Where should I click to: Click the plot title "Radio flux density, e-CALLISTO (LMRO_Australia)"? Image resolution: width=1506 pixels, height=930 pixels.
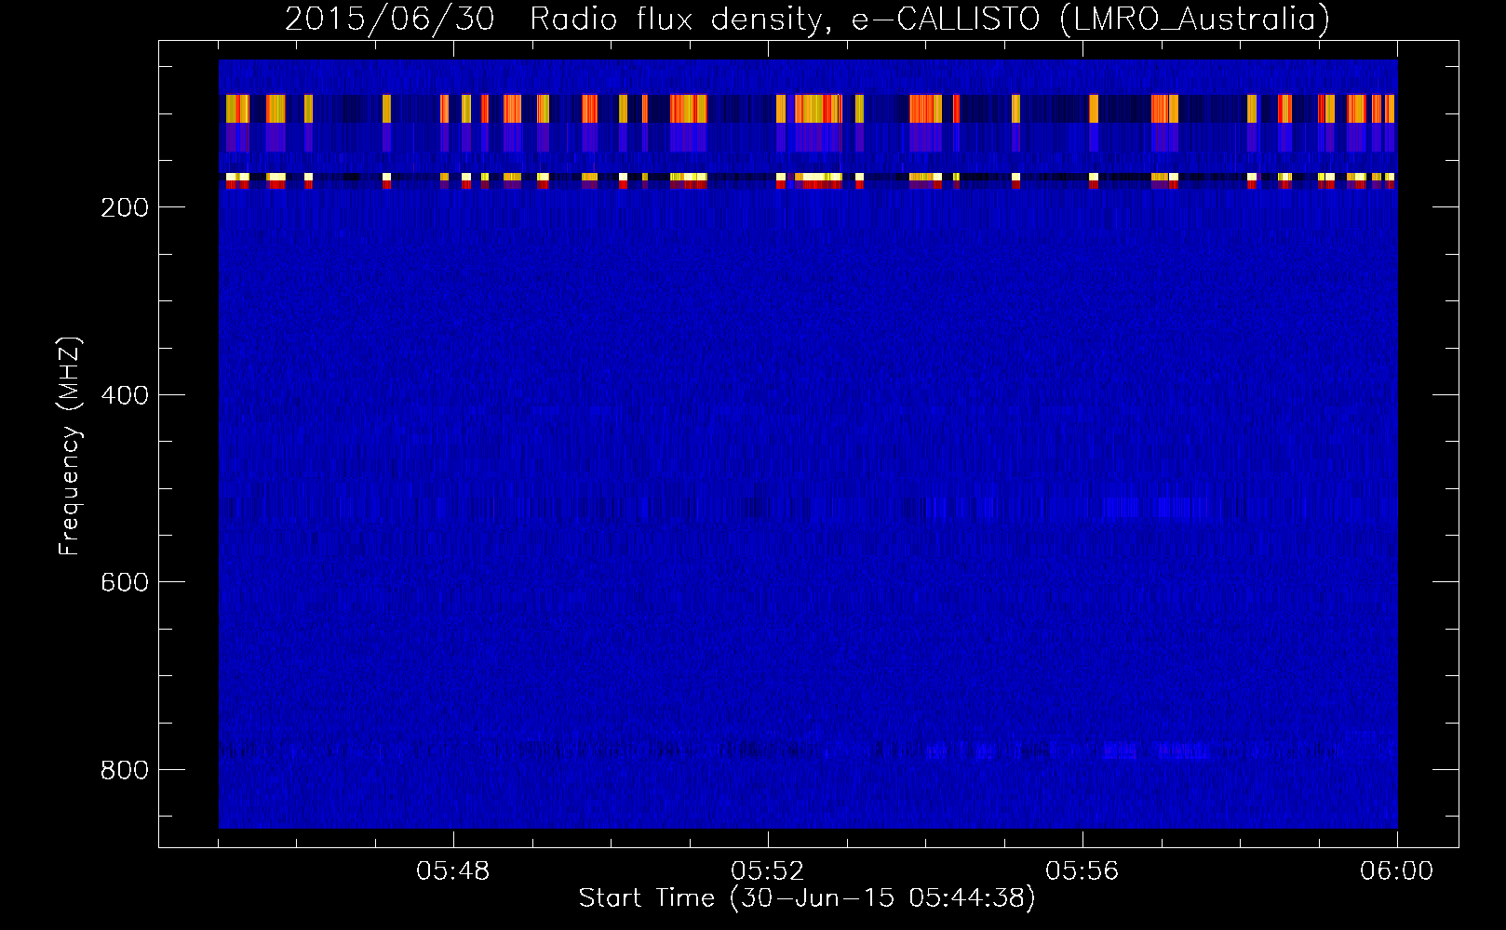(x=930, y=18)
